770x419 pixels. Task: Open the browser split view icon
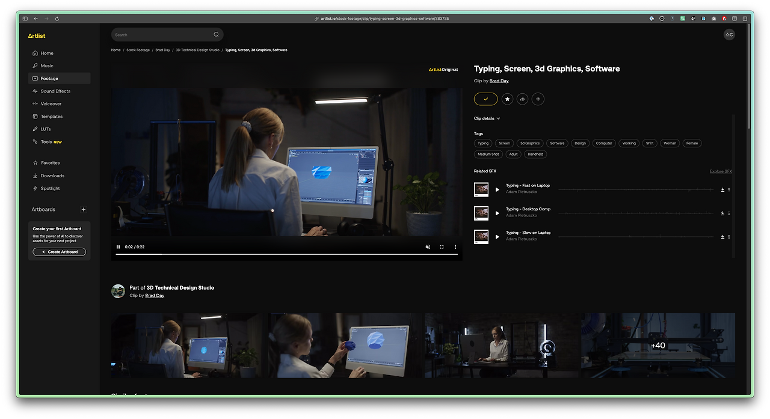click(745, 19)
